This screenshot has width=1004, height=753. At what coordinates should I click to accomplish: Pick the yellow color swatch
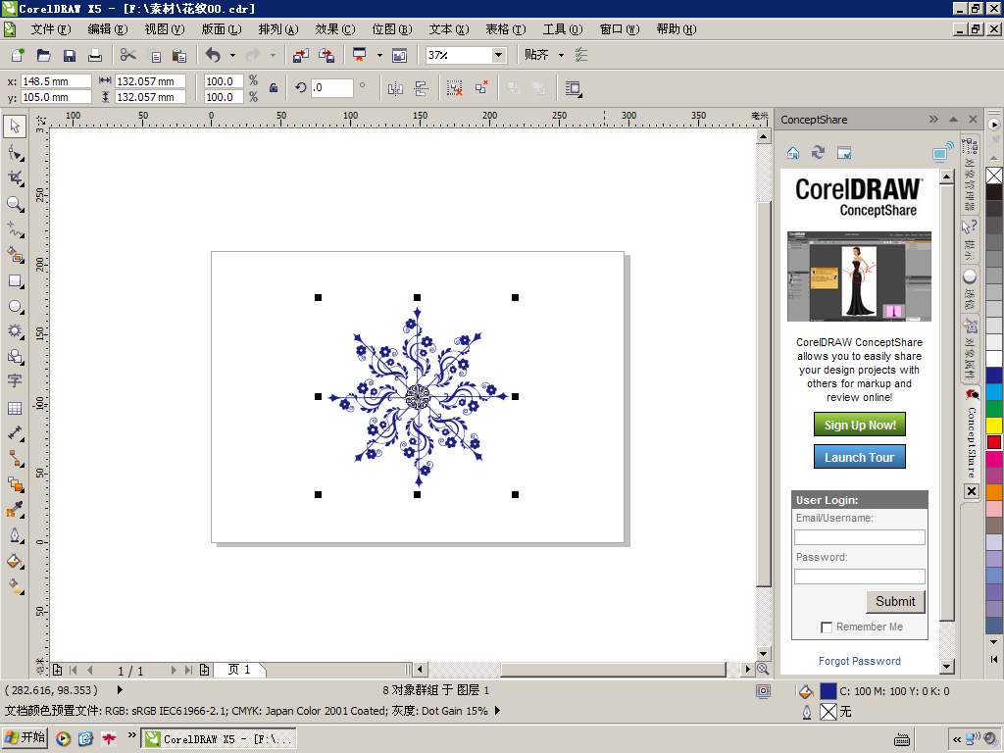(x=994, y=426)
